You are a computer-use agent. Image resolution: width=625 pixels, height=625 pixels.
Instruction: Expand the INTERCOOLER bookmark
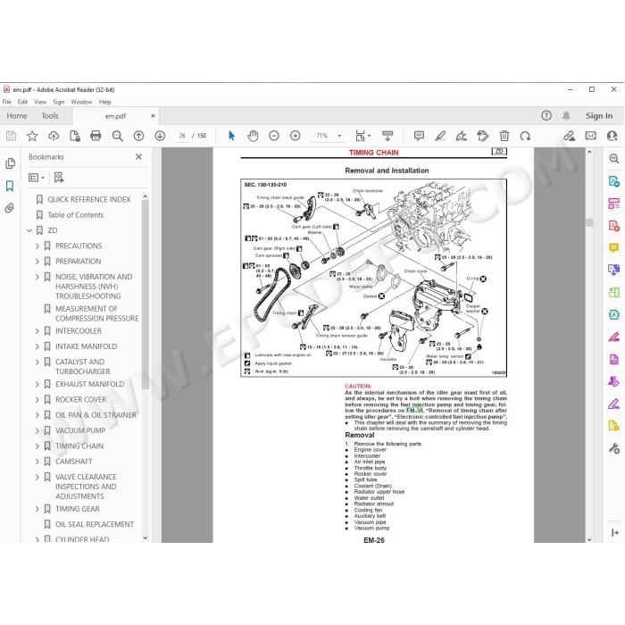point(37,331)
